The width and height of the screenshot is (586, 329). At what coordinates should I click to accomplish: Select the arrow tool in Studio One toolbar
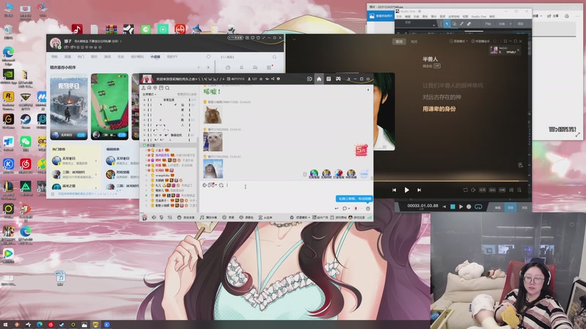(447, 24)
